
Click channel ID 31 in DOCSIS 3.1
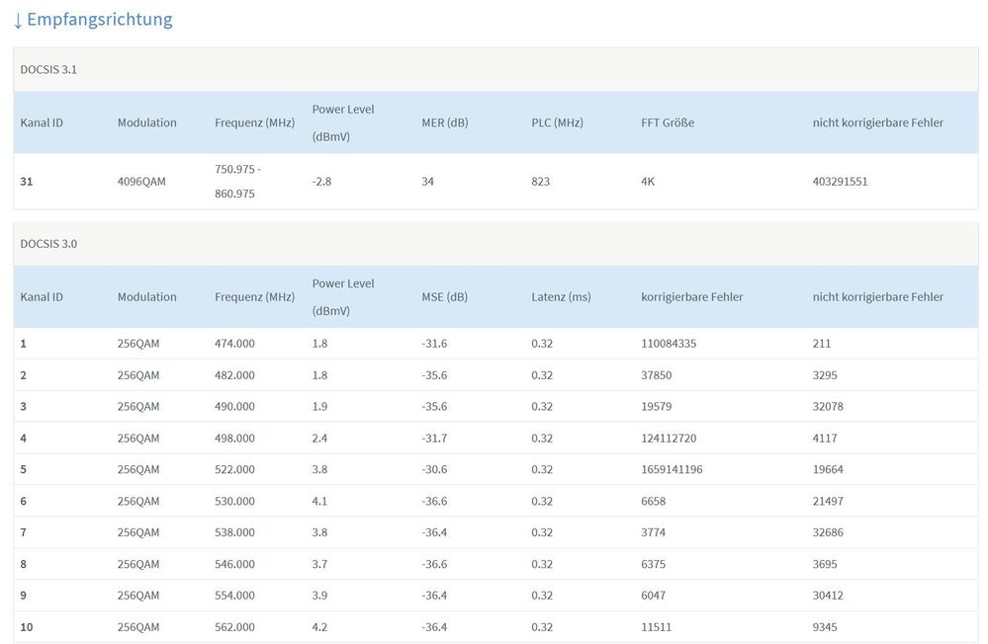27,182
